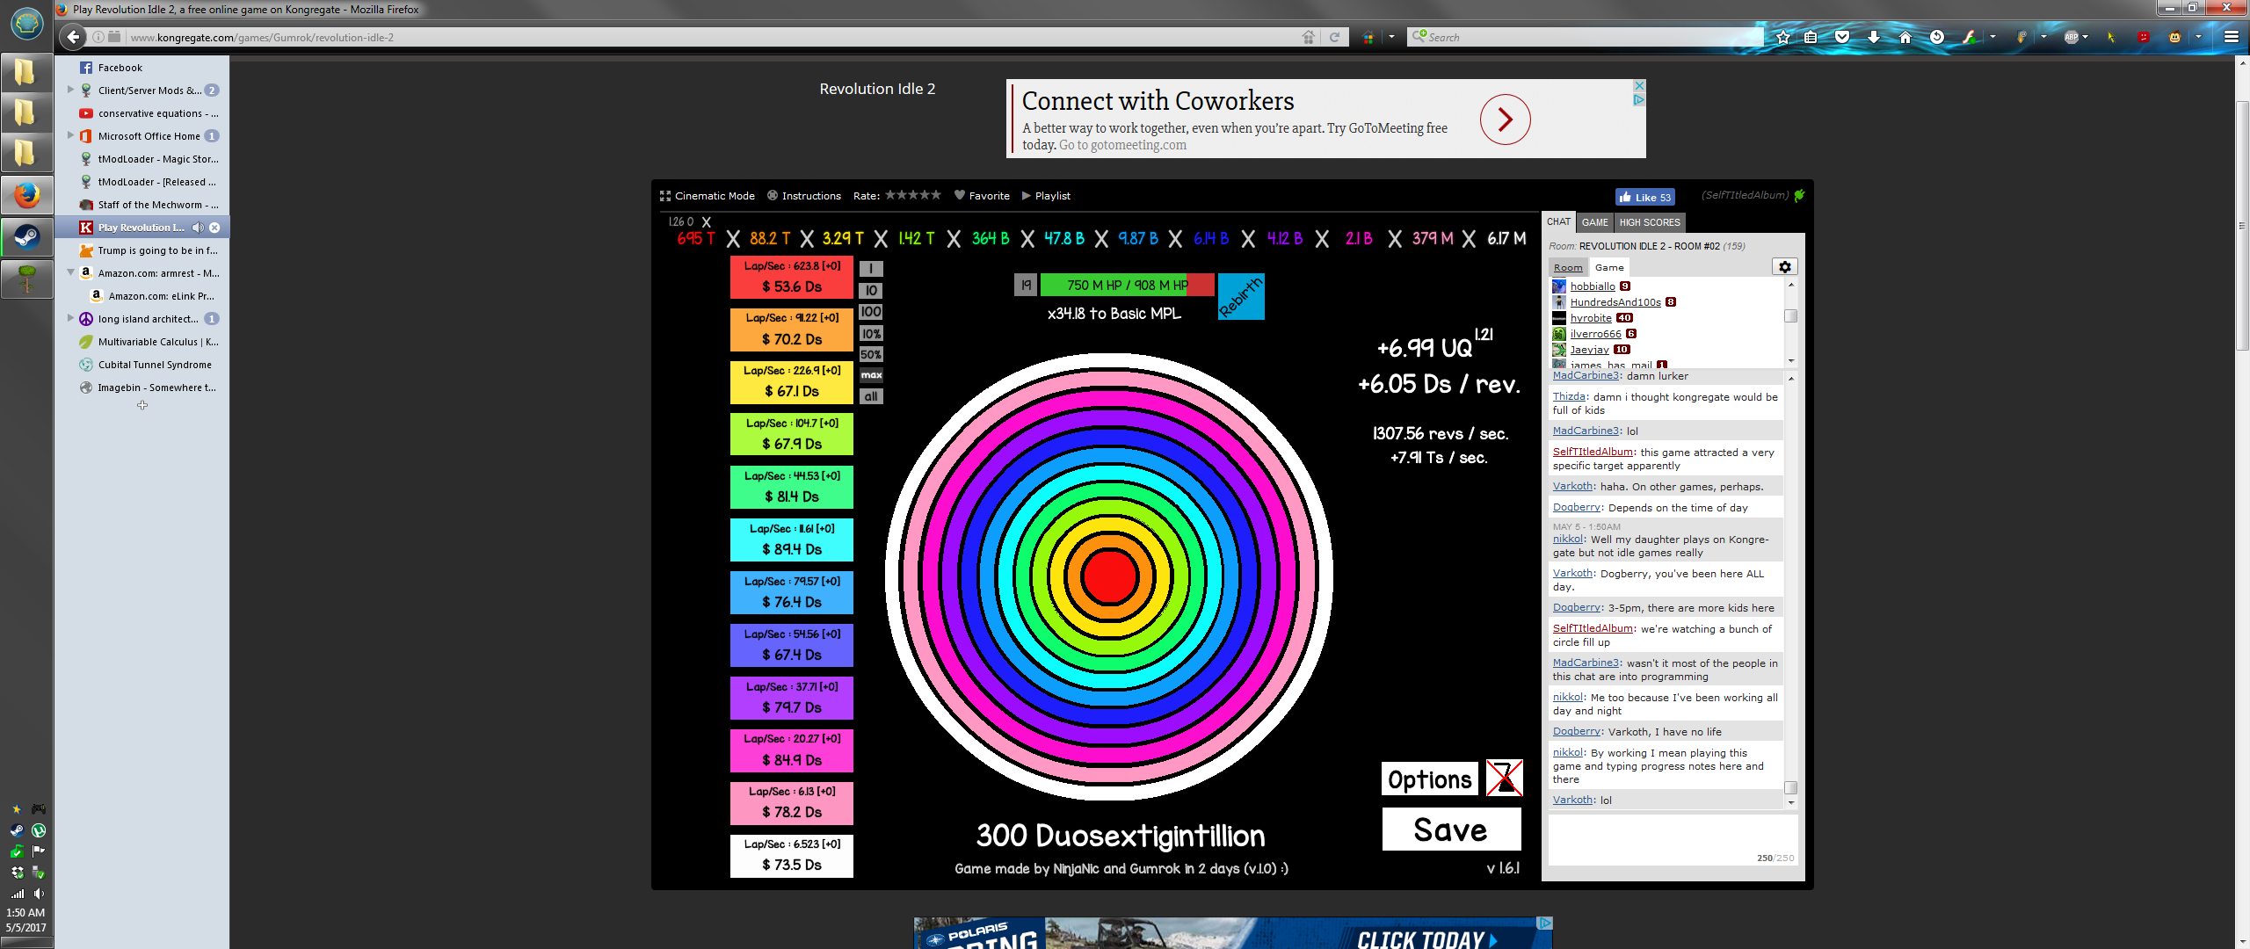Switch to the GAME tab
This screenshot has height=949, width=2250.
click(1595, 222)
